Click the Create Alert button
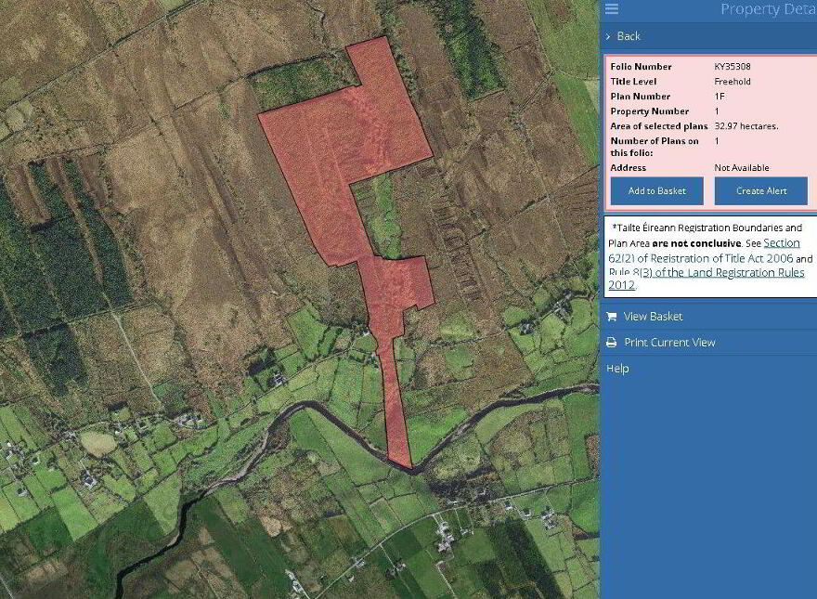 click(761, 190)
